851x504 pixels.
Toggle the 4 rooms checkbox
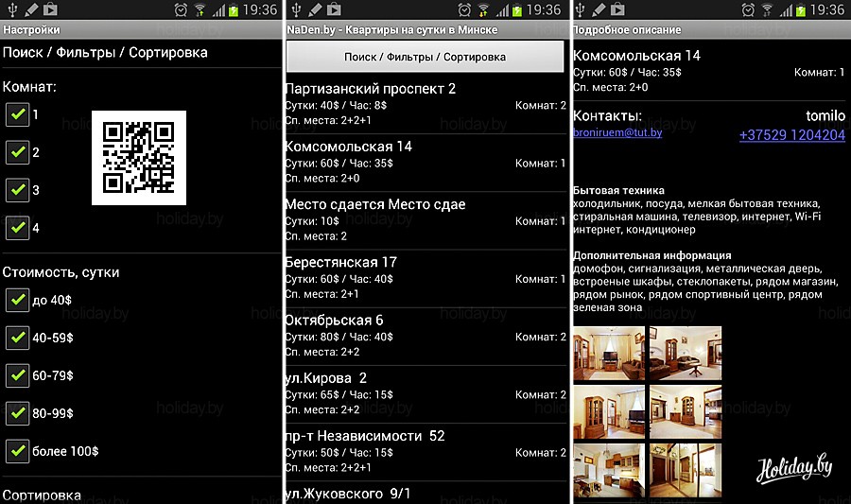point(17,228)
